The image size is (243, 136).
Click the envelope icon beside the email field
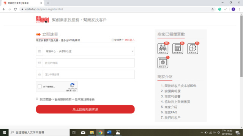[x=39, y=63]
